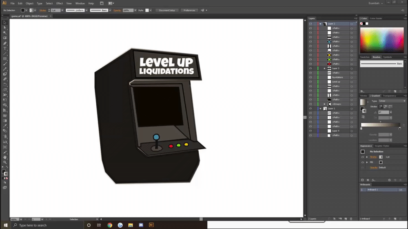This screenshot has width=408, height=229.
Task: Expand Stroke attribute in Appearance panel
Action: tap(367, 157)
